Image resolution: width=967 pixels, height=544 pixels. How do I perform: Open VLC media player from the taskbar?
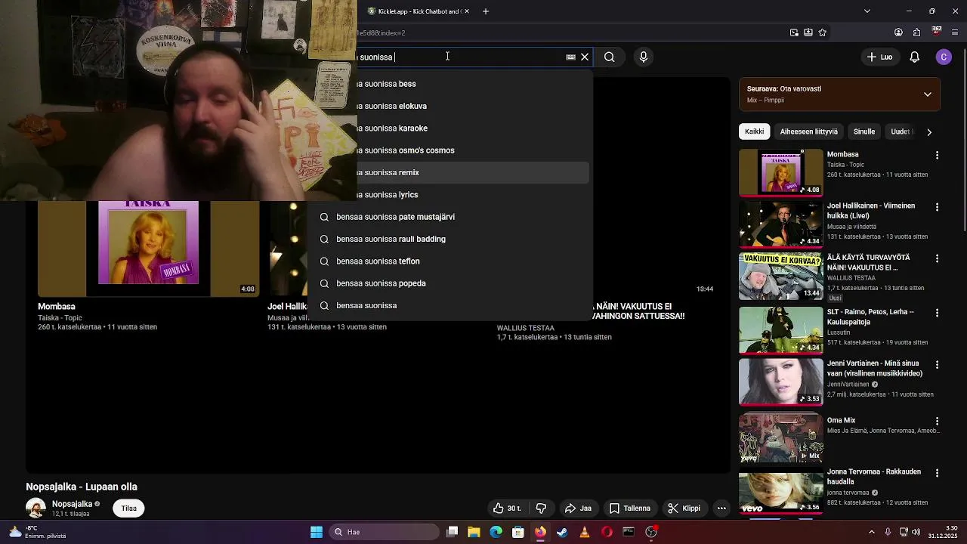click(584, 532)
